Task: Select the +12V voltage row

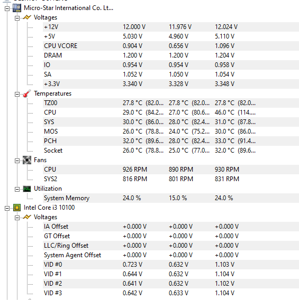Action: 171,27
